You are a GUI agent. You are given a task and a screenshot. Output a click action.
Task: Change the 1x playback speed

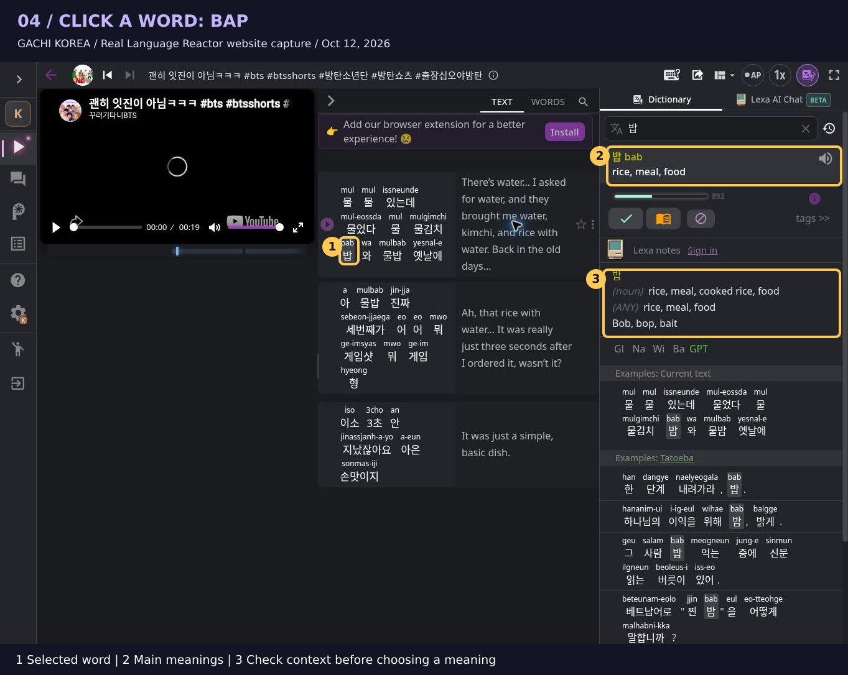point(780,75)
